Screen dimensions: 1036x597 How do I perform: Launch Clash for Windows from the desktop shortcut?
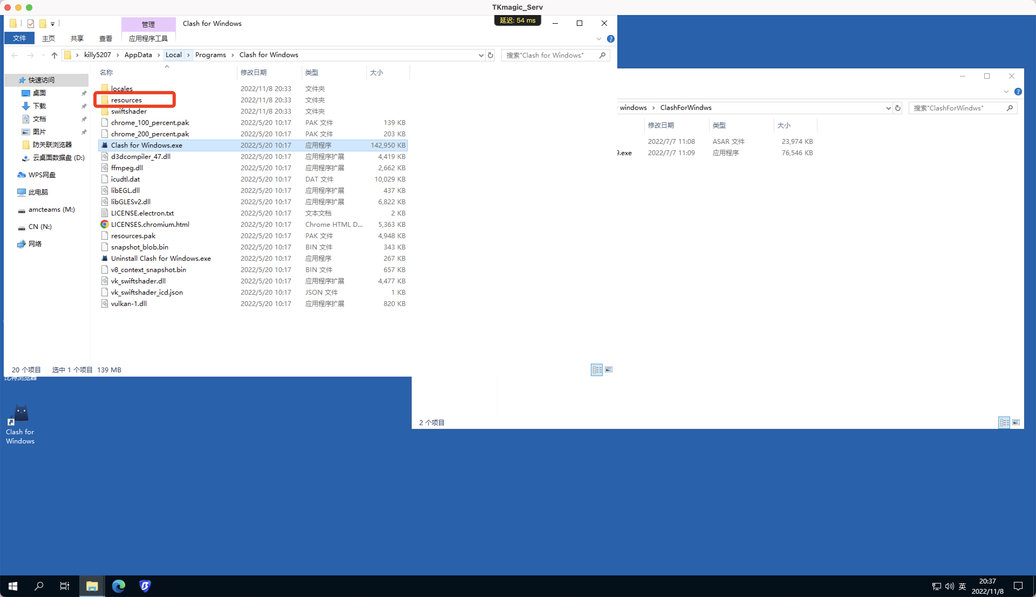tap(20, 416)
